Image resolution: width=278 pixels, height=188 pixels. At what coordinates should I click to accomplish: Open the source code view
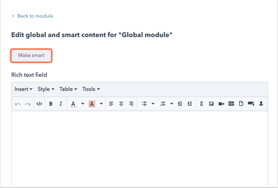pyautogui.click(x=39, y=104)
